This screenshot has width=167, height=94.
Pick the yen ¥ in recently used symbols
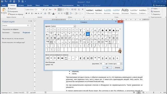(88, 58)
